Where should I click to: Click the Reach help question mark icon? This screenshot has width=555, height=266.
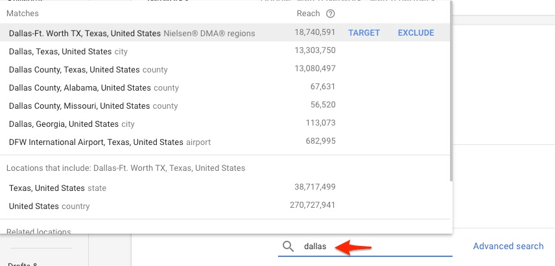331,14
